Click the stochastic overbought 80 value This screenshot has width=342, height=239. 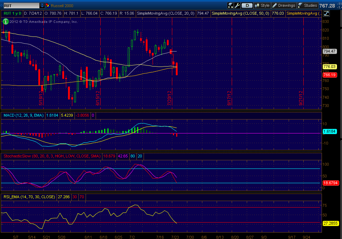point(133,156)
